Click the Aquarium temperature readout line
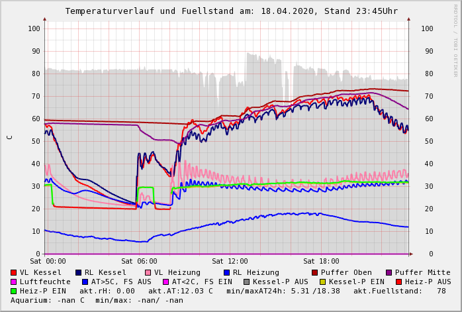 pyautogui.click(x=97, y=300)
